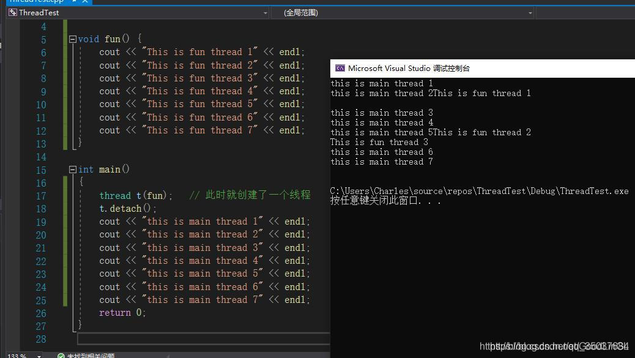Click console output 'this is main thread 6'
This screenshot has width=635, height=358.
point(382,152)
